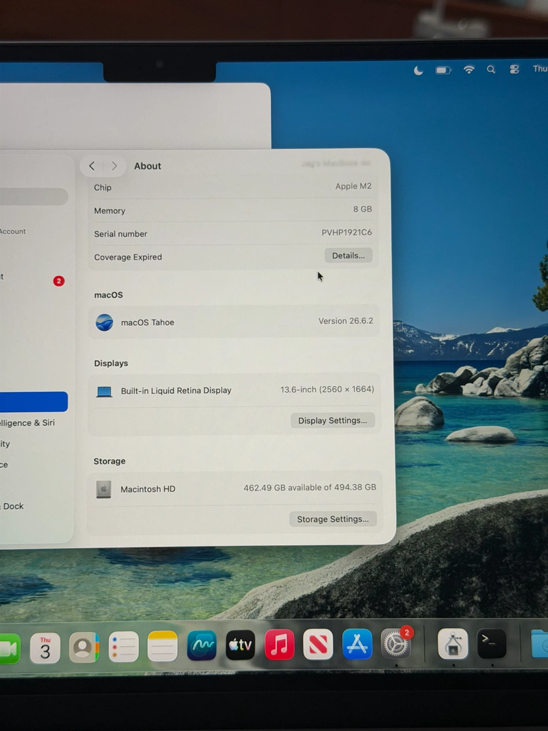The height and width of the screenshot is (731, 548).
Task: Open Storage Settings button
Action: pyautogui.click(x=333, y=519)
